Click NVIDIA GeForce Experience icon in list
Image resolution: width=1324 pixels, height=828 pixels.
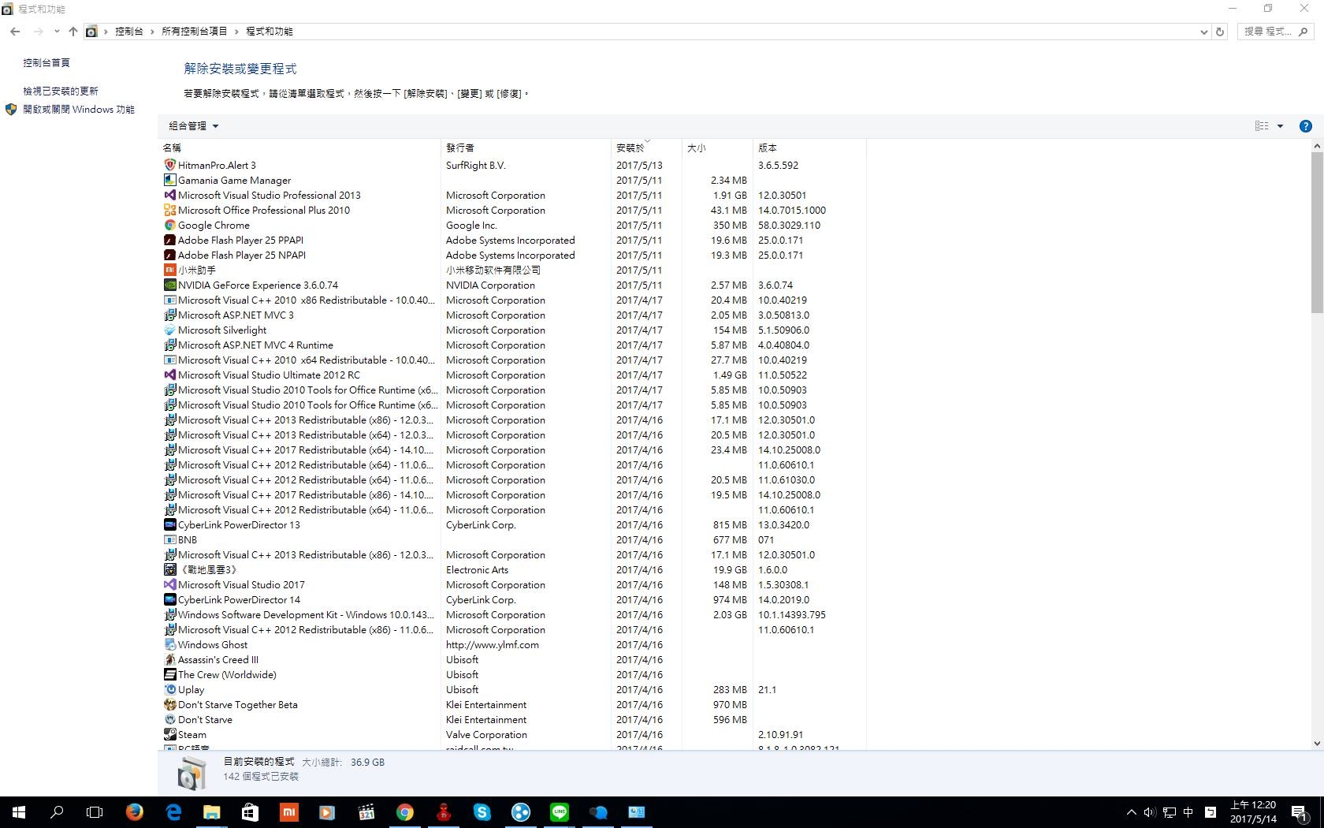pyautogui.click(x=169, y=285)
